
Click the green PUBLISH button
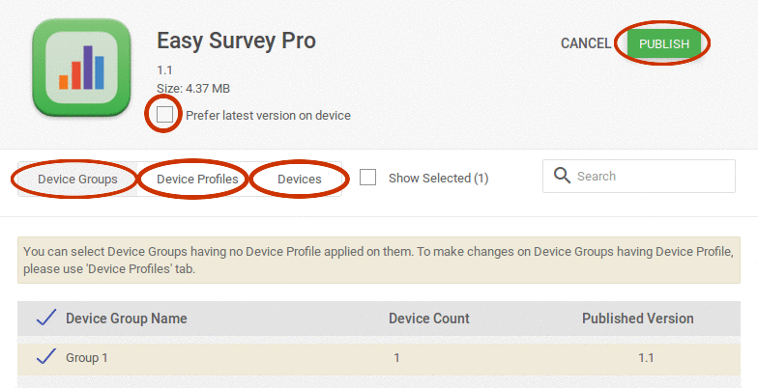pyautogui.click(x=664, y=44)
